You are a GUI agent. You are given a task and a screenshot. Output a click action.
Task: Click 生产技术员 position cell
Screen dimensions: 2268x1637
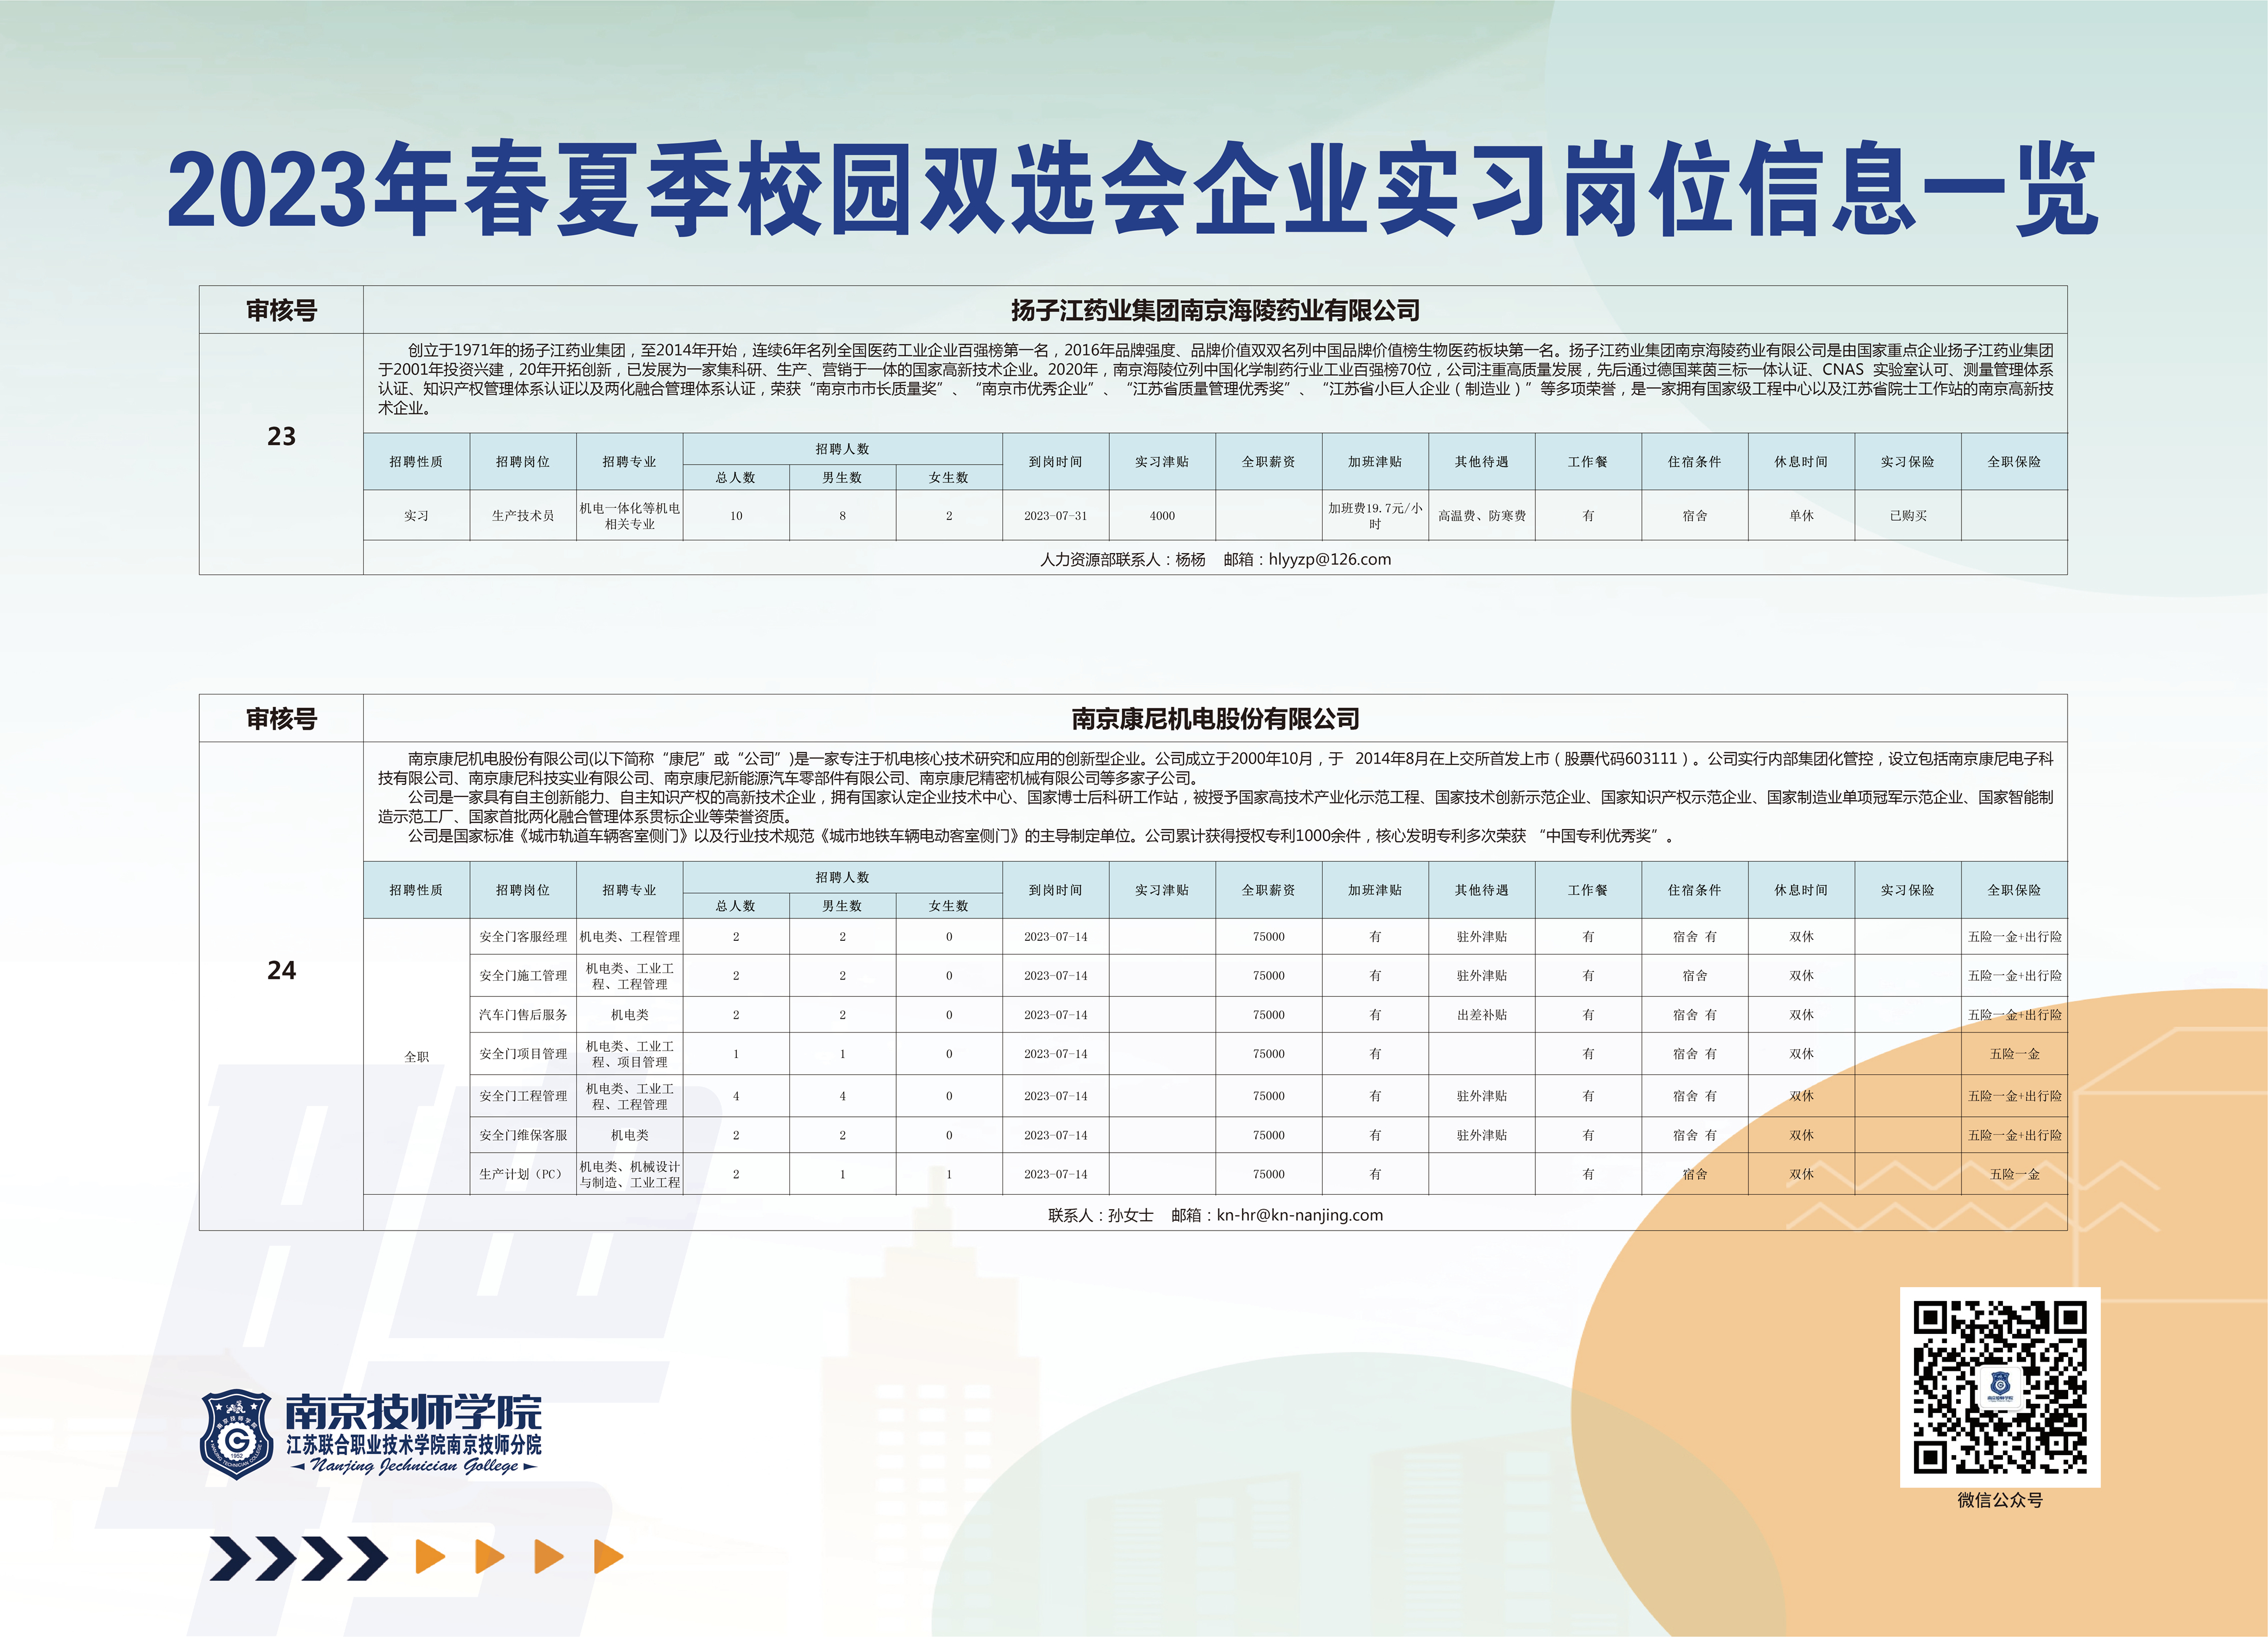click(522, 516)
